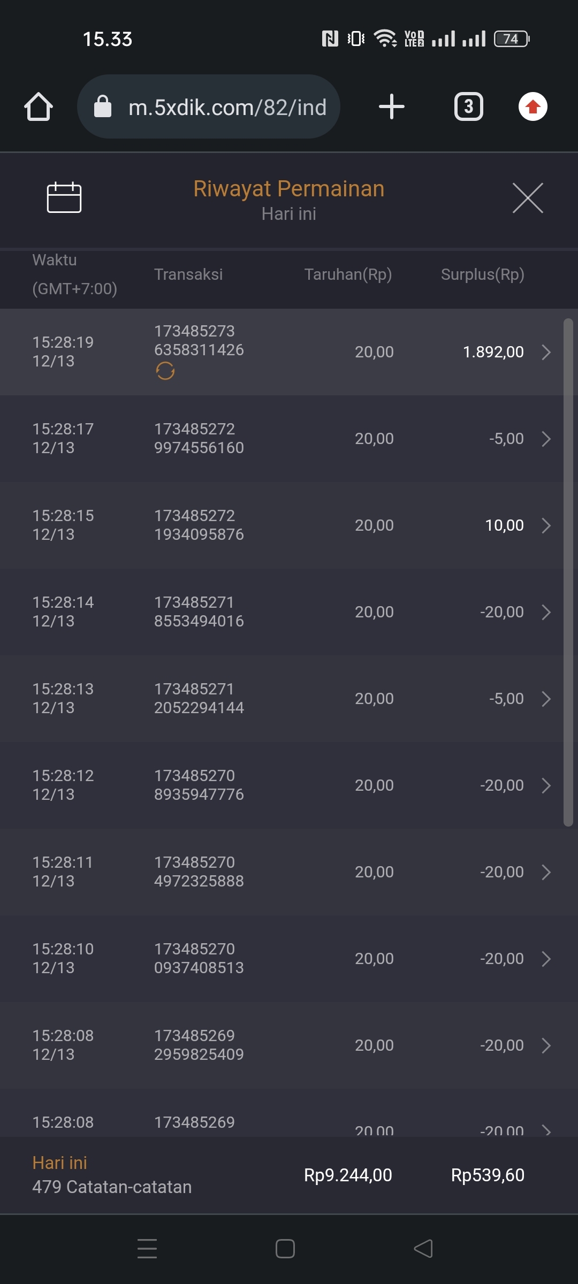The width and height of the screenshot is (578, 1284).
Task: Open the tab switcher showing 3 tabs
Action: (468, 106)
